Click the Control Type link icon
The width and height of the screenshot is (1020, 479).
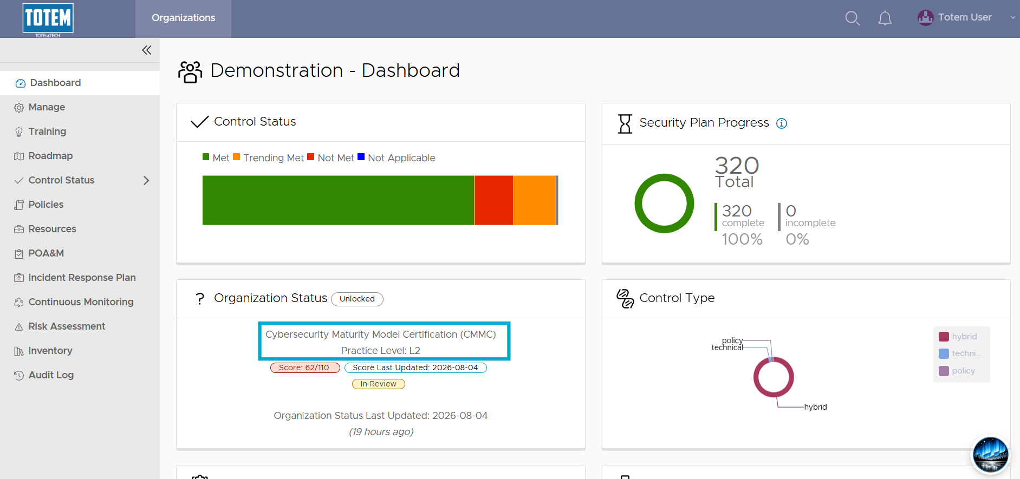625,298
